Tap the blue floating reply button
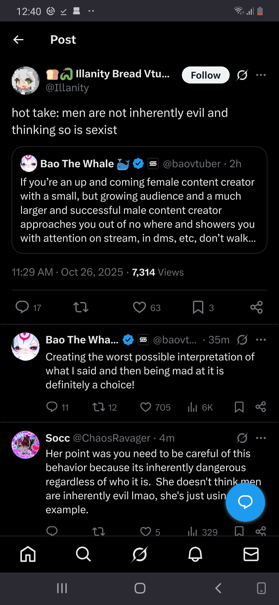 [245, 502]
